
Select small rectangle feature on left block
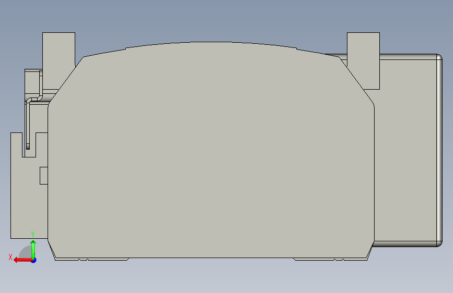point(44,175)
